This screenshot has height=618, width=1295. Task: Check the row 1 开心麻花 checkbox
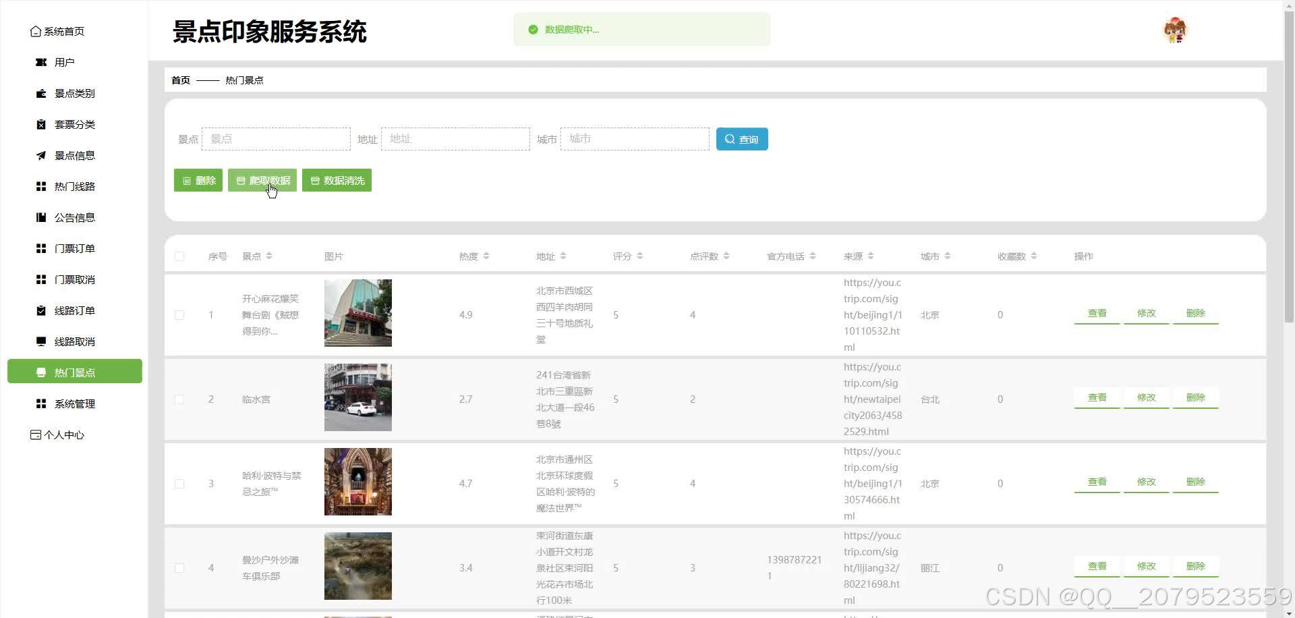coord(179,315)
